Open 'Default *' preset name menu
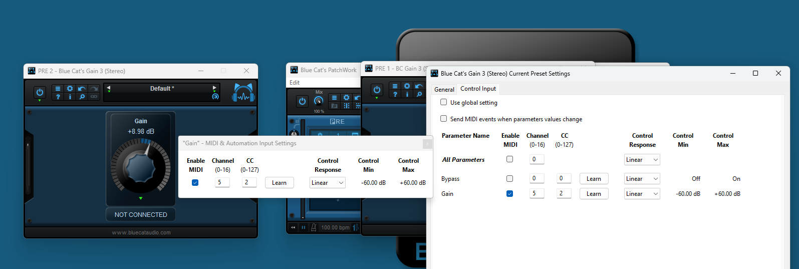The height and width of the screenshot is (269, 799). pyautogui.click(x=162, y=89)
